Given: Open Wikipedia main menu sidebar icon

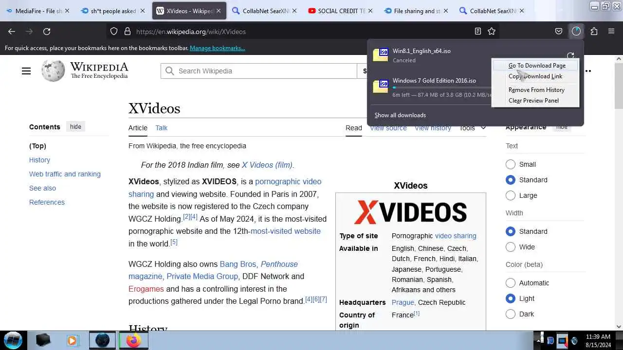Looking at the screenshot, I should [x=26, y=71].
